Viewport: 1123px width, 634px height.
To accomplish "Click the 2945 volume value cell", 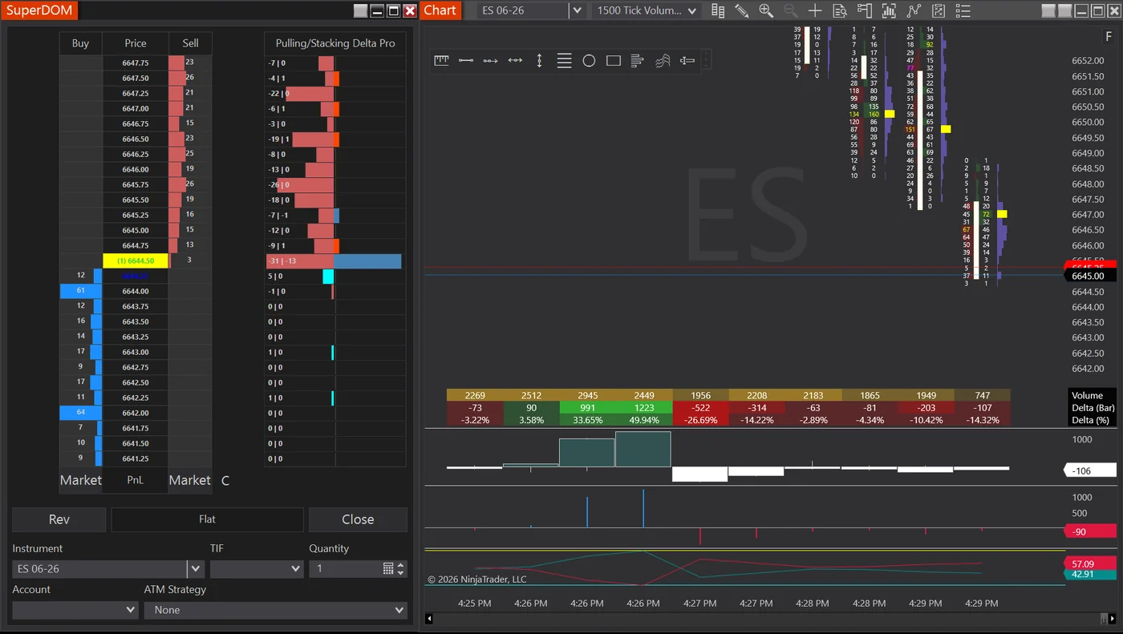I will (x=587, y=395).
